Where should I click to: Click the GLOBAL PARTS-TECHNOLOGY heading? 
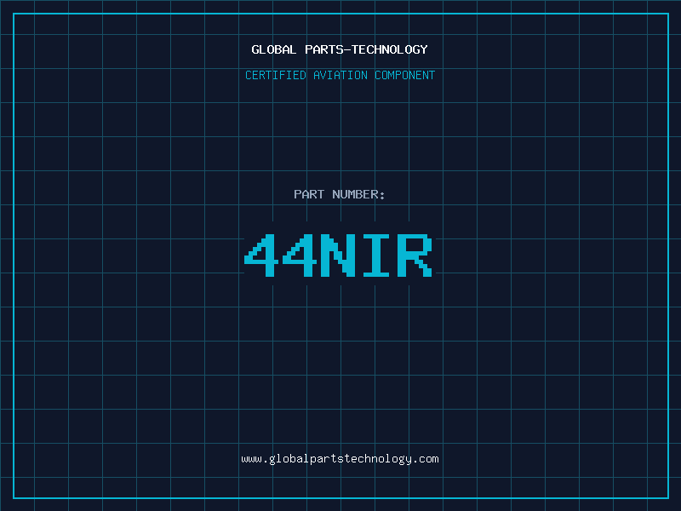click(340, 49)
